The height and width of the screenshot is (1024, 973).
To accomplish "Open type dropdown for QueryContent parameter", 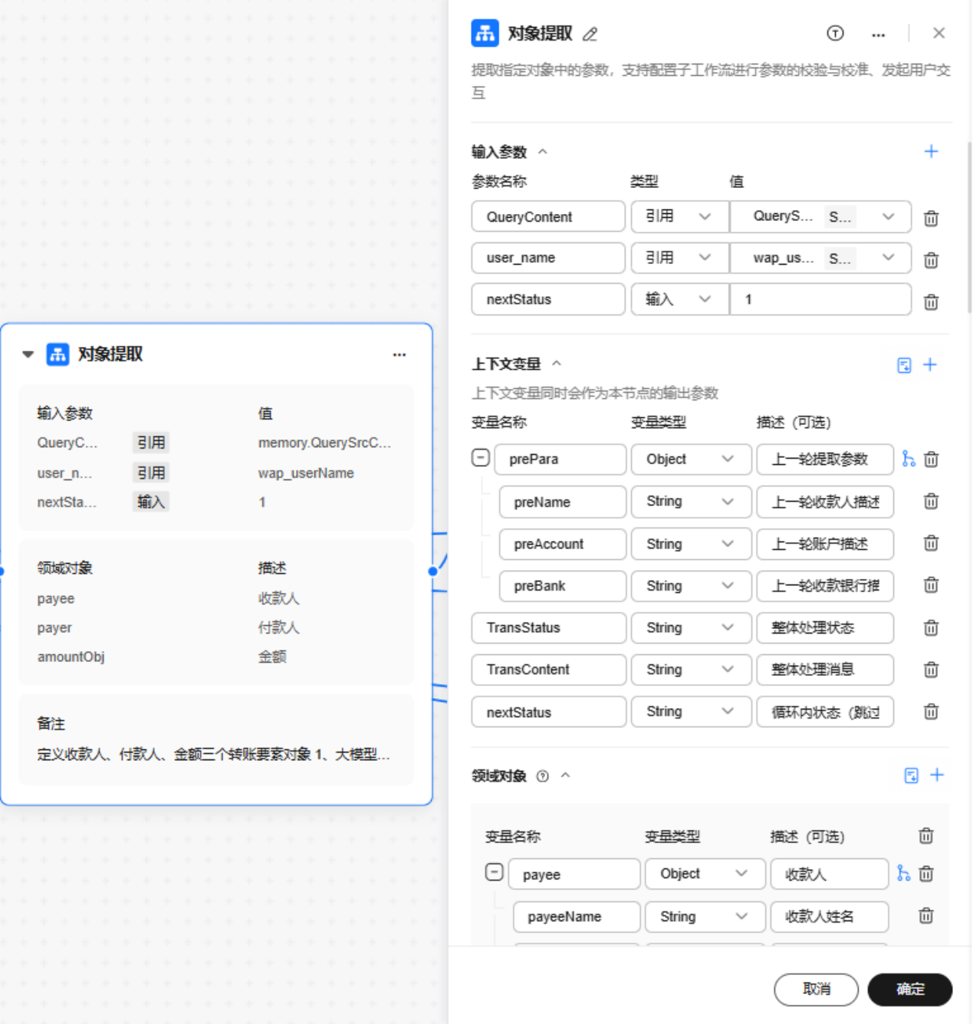I will [679, 216].
